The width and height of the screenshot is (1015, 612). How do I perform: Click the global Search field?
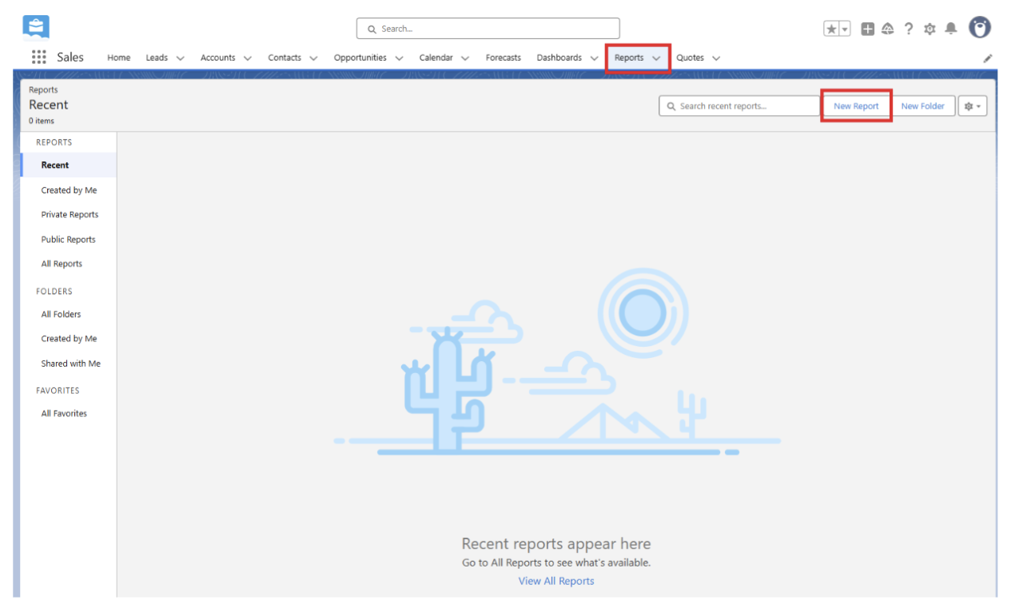click(x=488, y=29)
